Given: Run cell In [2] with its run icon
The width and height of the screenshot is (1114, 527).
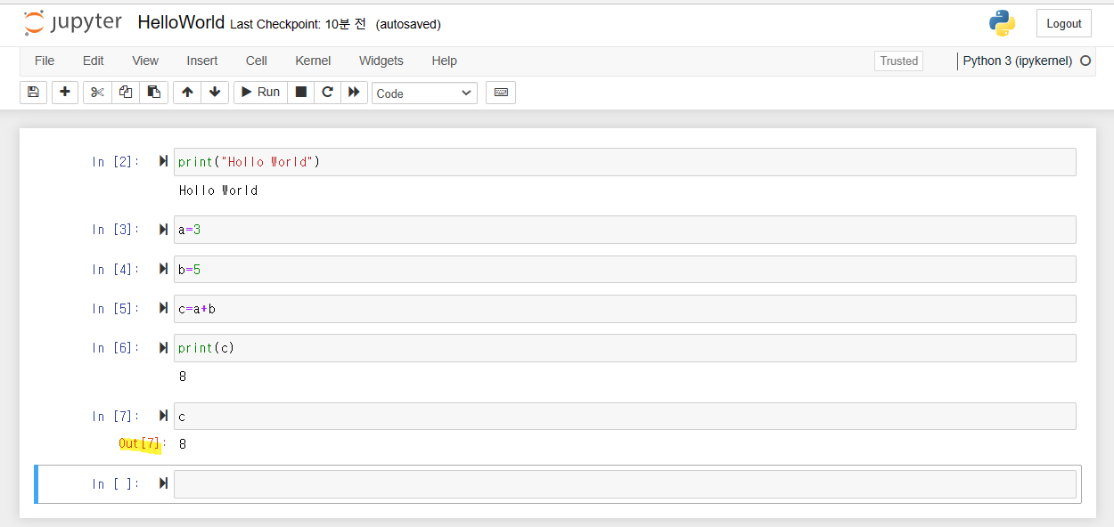Looking at the screenshot, I should point(163,161).
